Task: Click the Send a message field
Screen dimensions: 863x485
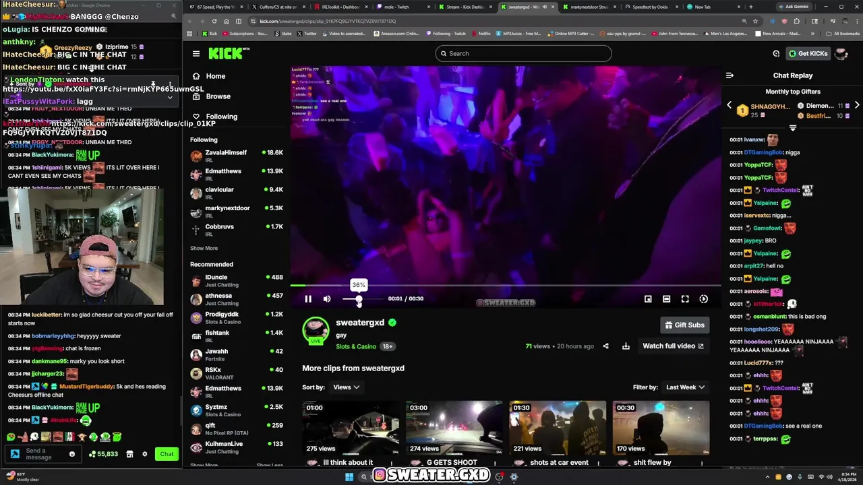Action: tap(44, 454)
